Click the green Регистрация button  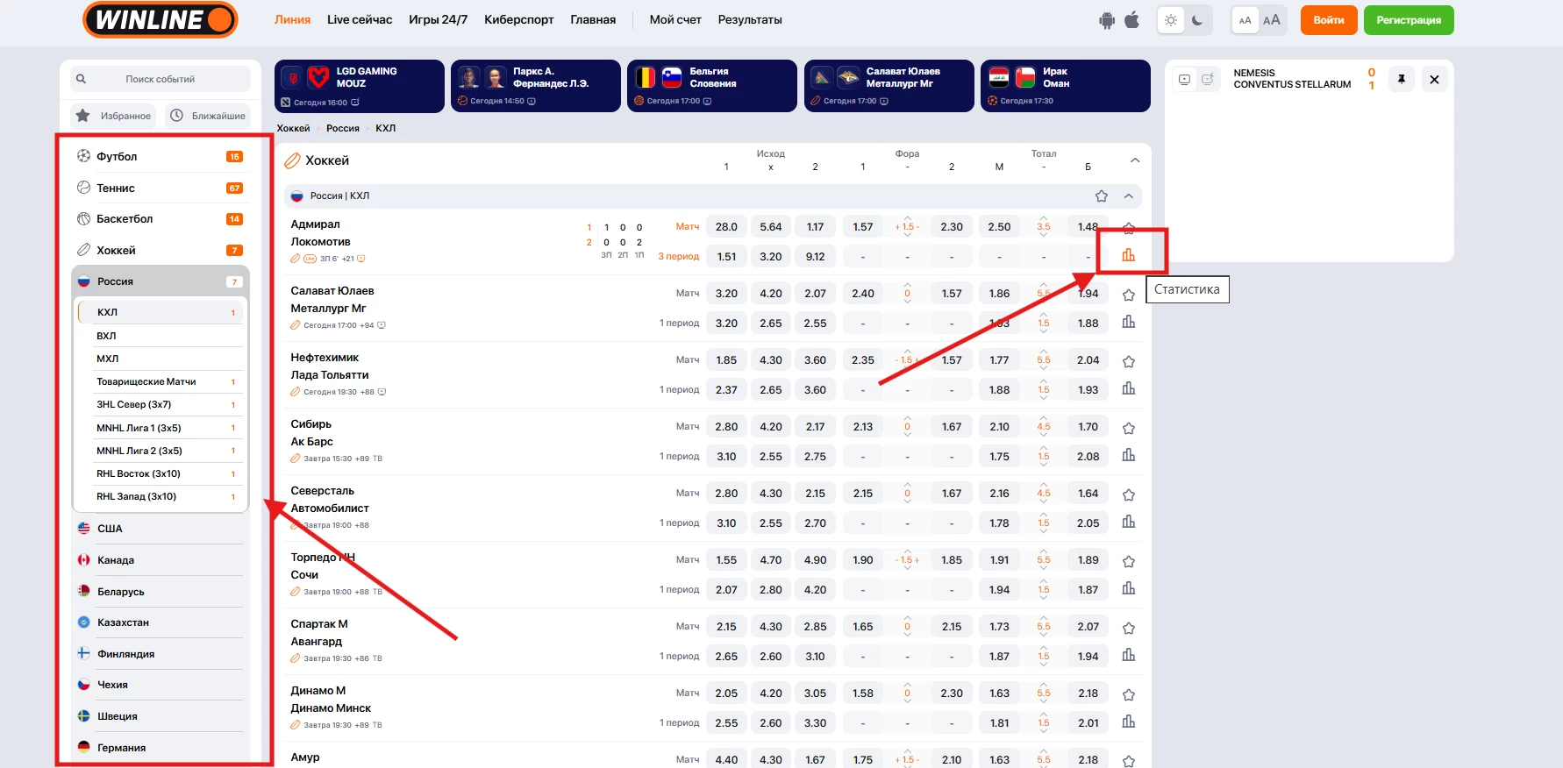pyautogui.click(x=1409, y=20)
